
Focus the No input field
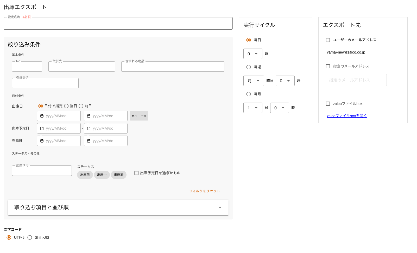pos(27,66)
